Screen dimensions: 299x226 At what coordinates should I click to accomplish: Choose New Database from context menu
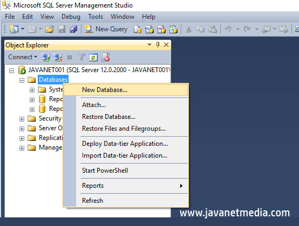[126, 90]
